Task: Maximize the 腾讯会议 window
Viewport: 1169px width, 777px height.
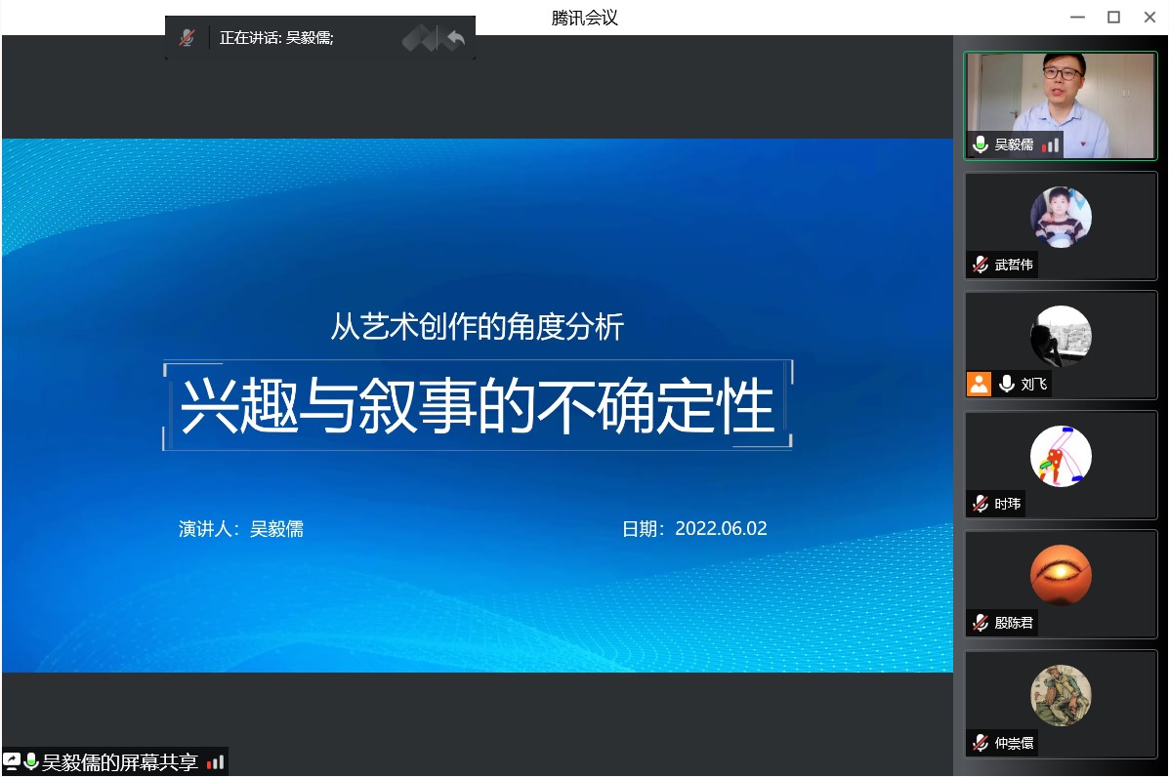Action: coord(1113,17)
